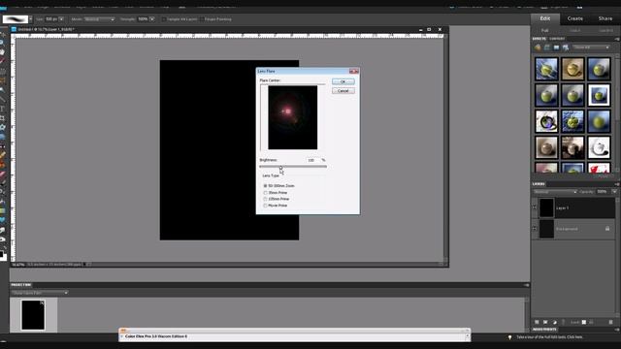This screenshot has height=349, width=621.
Task: Click Brightness value field
Action: [x=312, y=160]
